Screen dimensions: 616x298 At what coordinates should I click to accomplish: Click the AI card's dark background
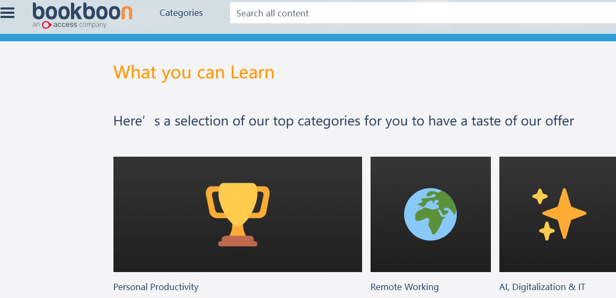(594, 254)
